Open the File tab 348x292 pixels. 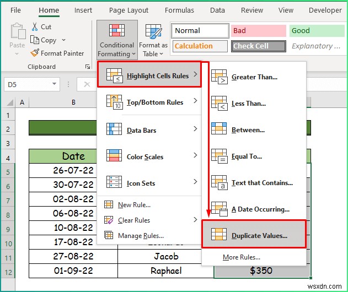[x=15, y=10]
